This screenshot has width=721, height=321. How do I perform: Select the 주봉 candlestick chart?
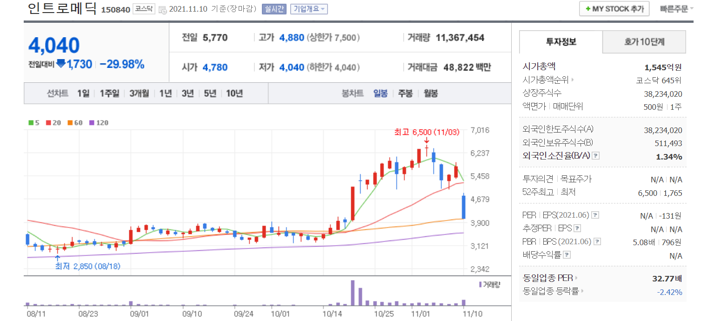(405, 94)
